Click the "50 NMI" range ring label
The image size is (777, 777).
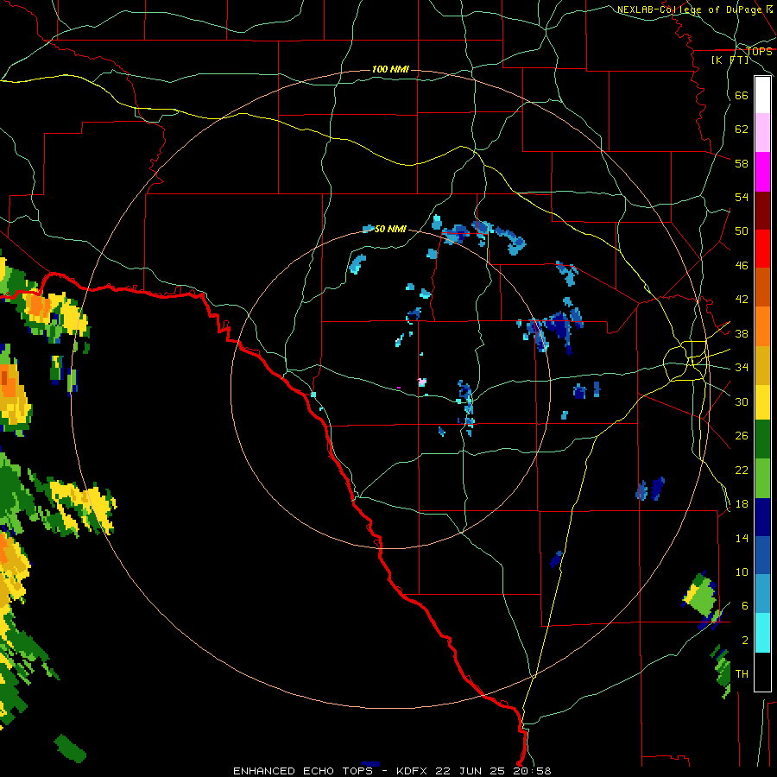[390, 229]
